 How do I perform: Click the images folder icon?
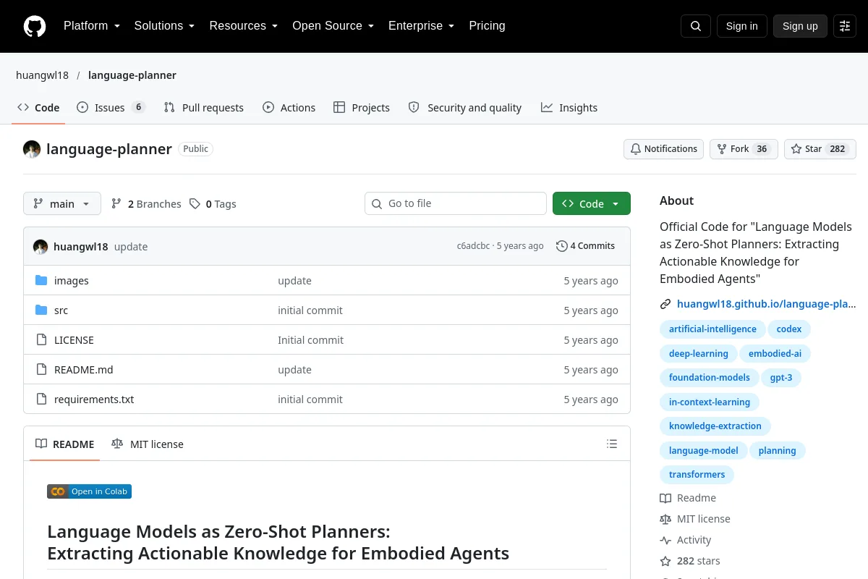tap(41, 281)
